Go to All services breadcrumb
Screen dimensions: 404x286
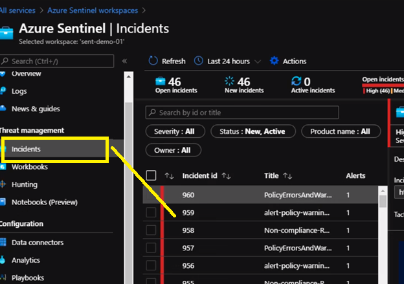[17, 10]
